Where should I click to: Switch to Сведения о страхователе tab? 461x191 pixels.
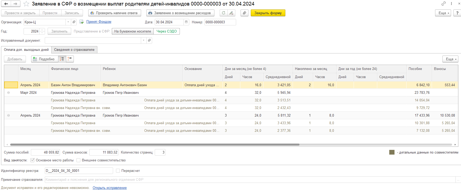[x=74, y=50]
